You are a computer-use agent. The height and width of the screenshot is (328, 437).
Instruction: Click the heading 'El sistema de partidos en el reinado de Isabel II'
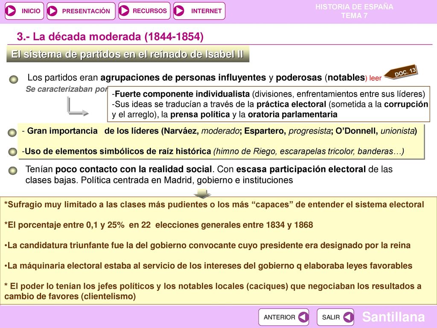128,54
